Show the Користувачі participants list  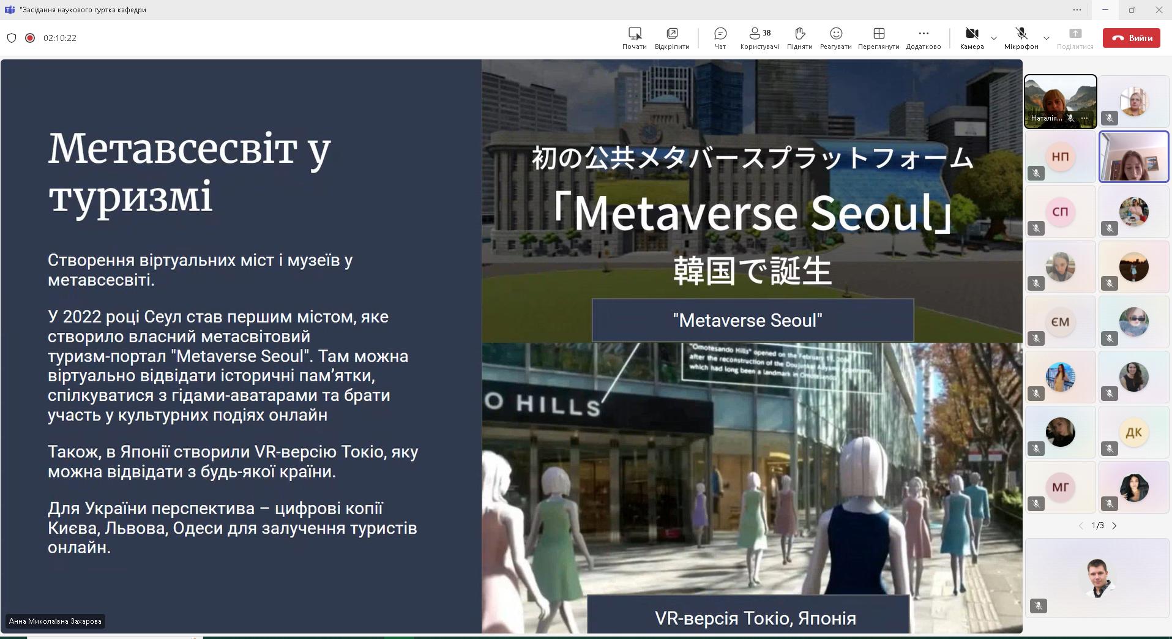pyautogui.click(x=760, y=38)
